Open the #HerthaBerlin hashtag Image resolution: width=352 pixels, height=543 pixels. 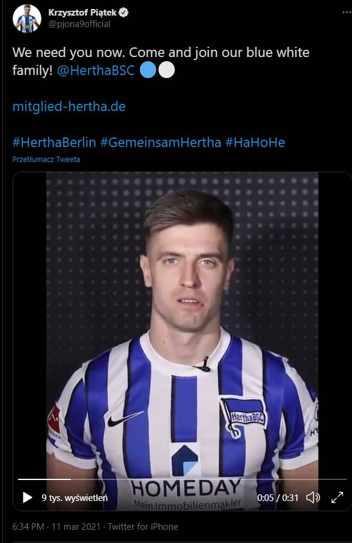pos(54,142)
